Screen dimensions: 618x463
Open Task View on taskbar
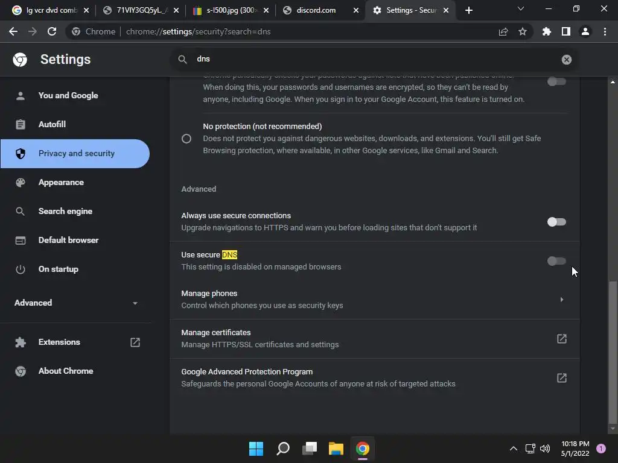pyautogui.click(x=310, y=449)
